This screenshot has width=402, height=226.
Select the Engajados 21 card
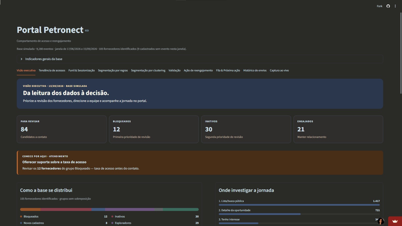pos(338,129)
